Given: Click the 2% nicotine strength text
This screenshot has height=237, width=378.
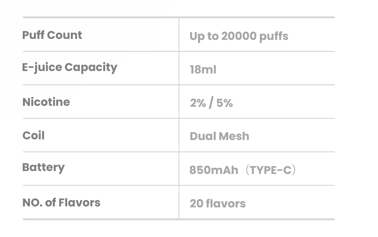Looking at the screenshot, I should pyautogui.click(x=198, y=103).
